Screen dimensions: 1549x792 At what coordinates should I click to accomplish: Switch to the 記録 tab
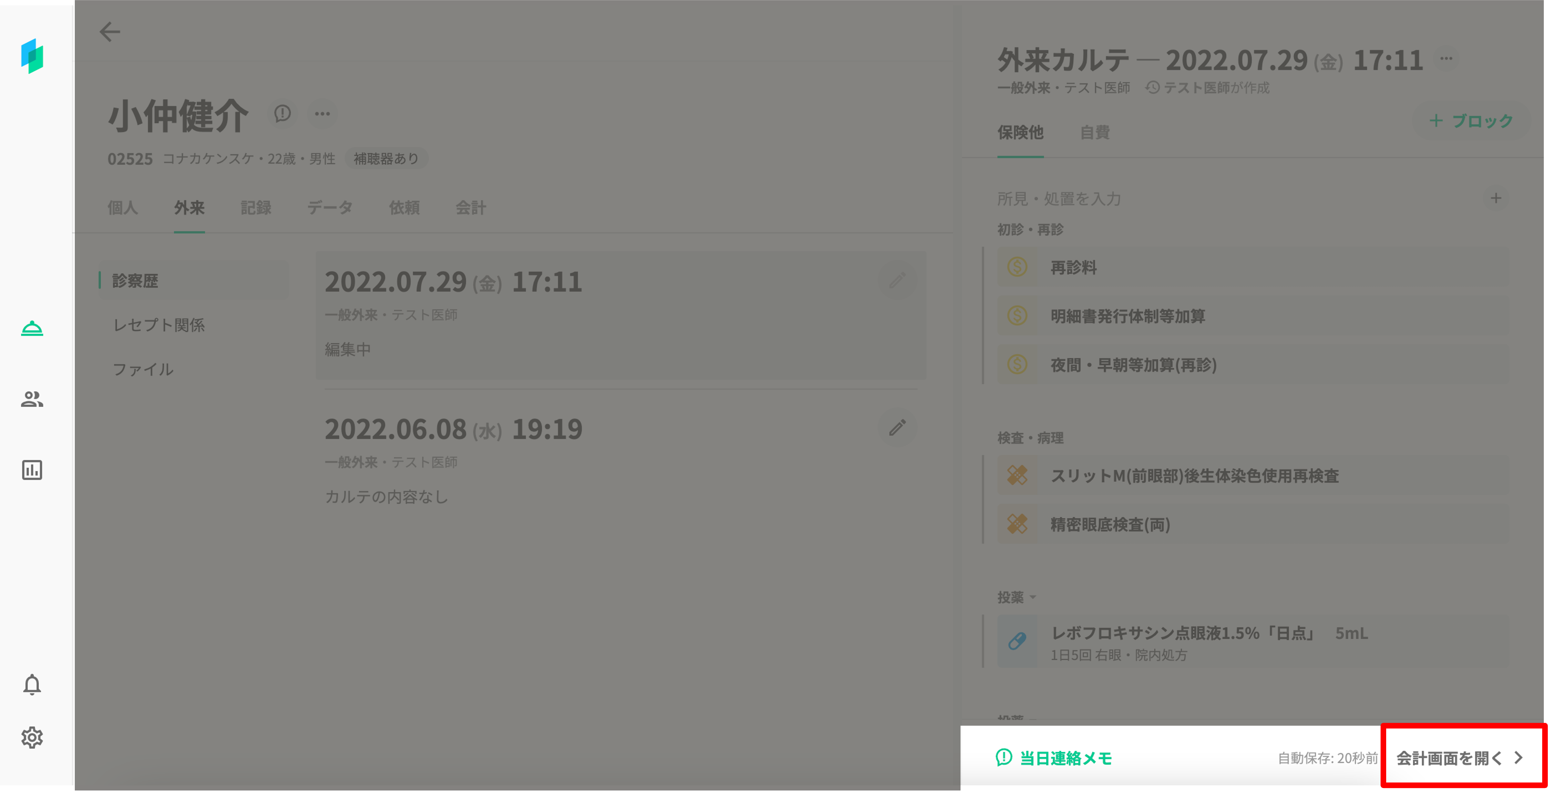(x=256, y=208)
